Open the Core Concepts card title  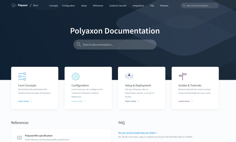pos(27,85)
